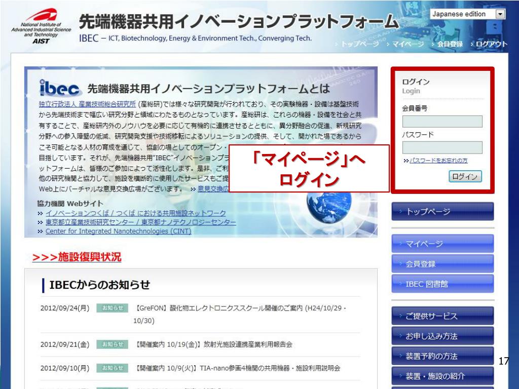Open トップページ in the top navigation
Image resolution: width=519 pixels, height=389 pixels.
tap(360, 44)
